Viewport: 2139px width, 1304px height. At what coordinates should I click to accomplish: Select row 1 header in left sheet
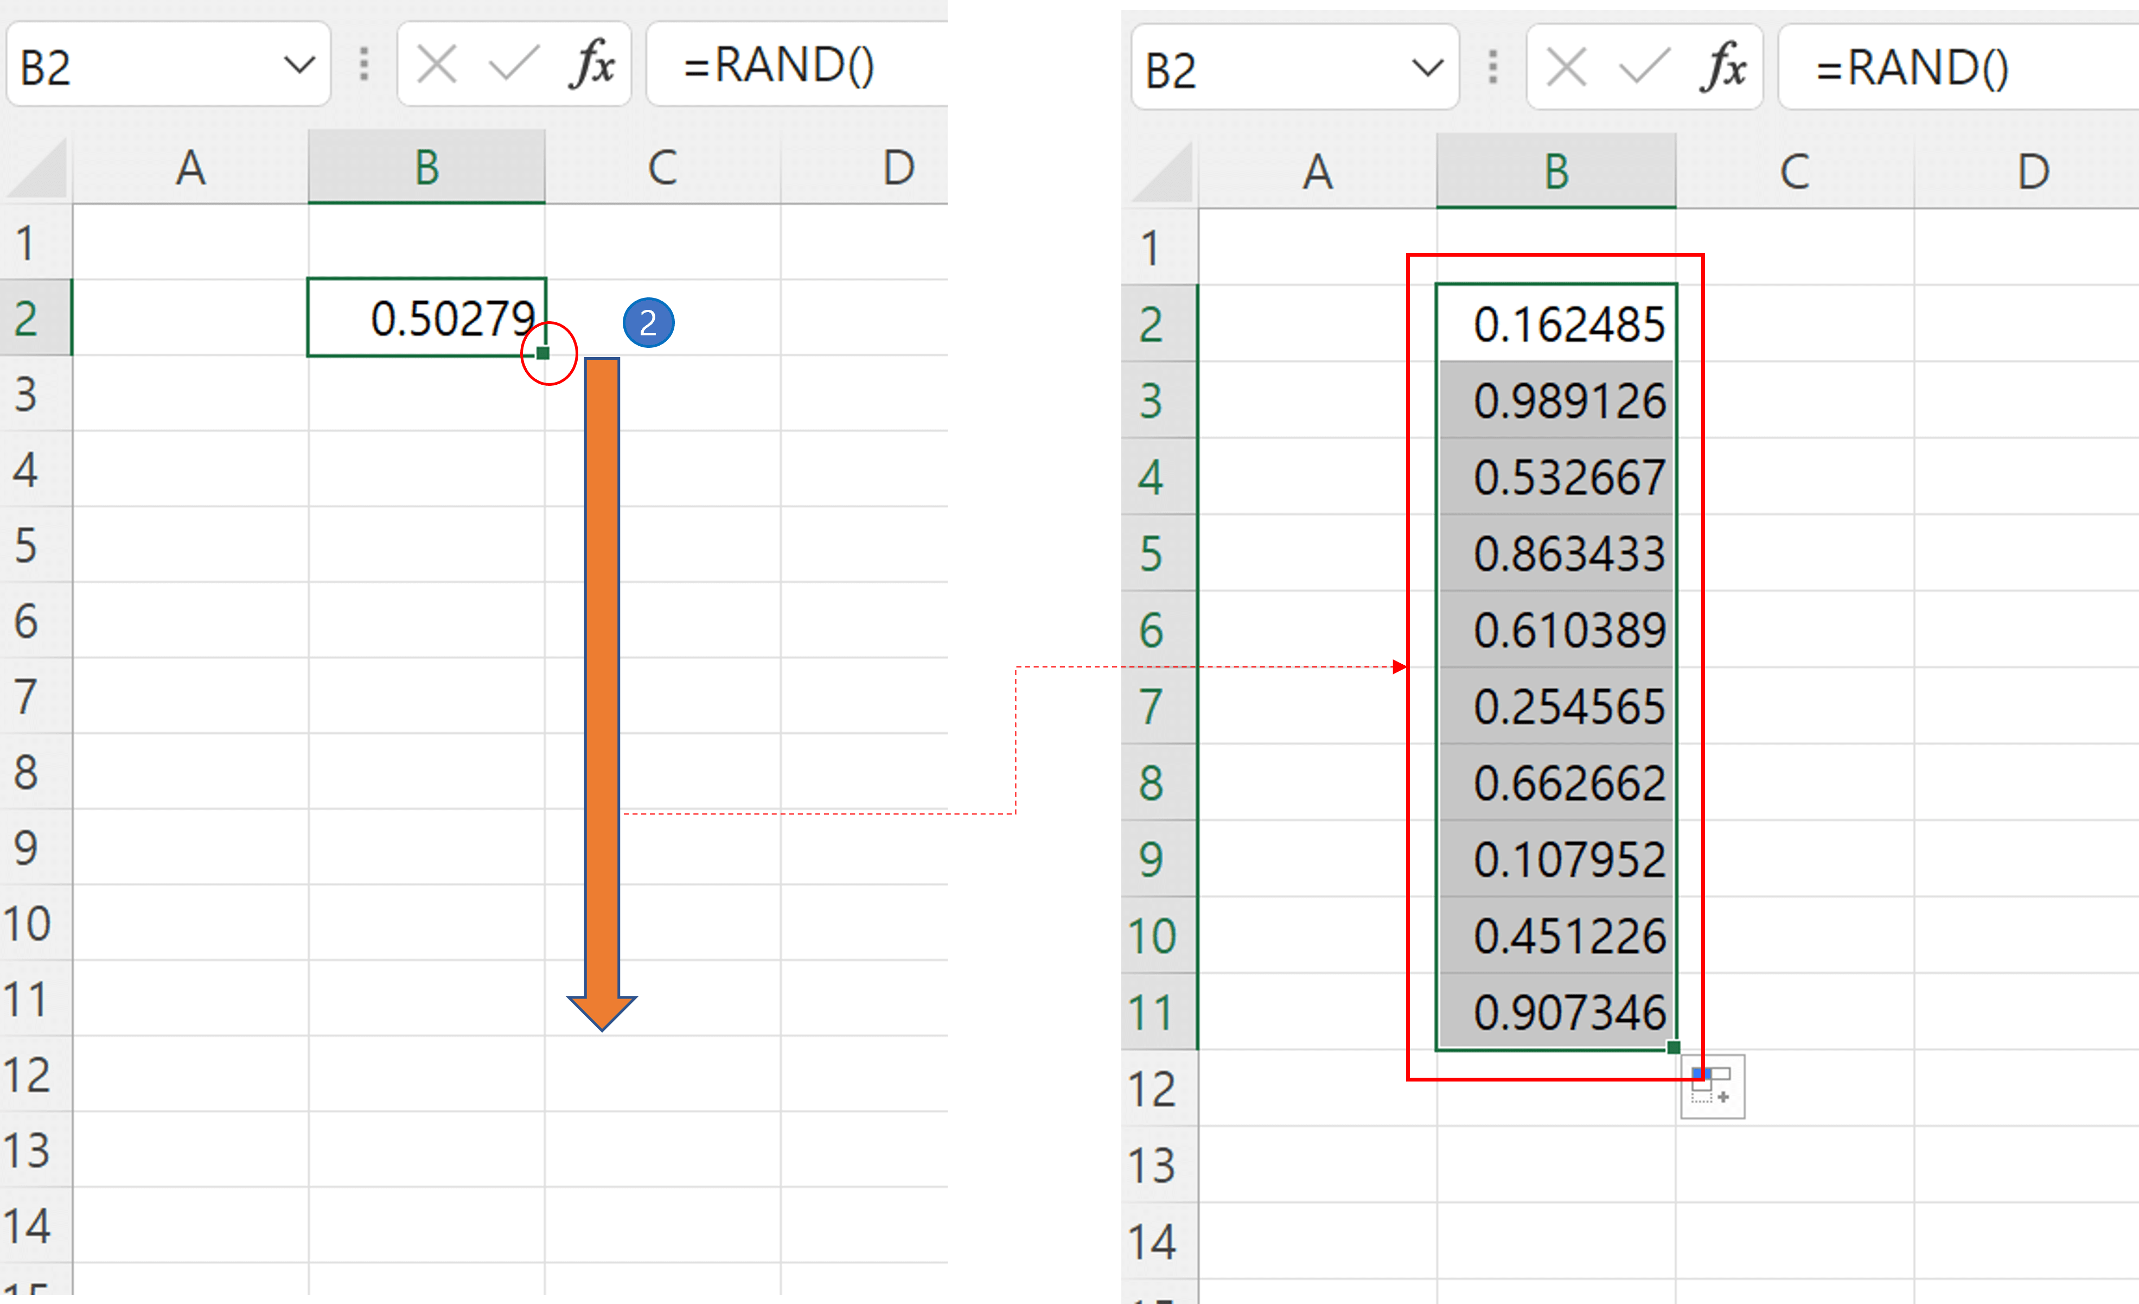click(36, 242)
